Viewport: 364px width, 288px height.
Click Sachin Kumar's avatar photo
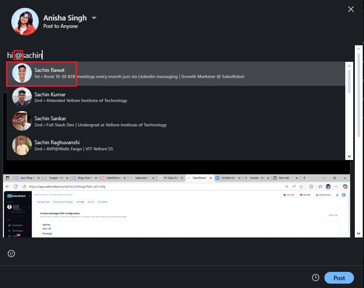22,97
